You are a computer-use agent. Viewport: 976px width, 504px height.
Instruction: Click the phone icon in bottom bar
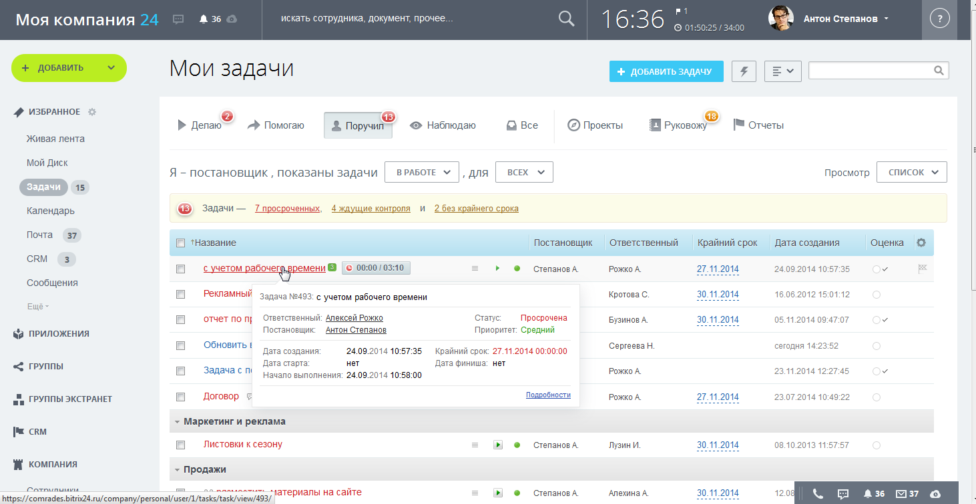818,494
